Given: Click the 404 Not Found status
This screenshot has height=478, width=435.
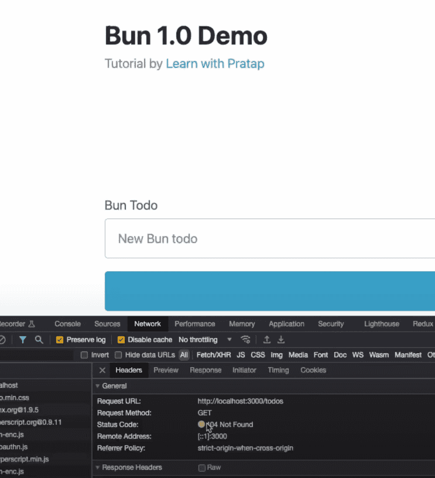Looking at the screenshot, I should click(x=230, y=424).
